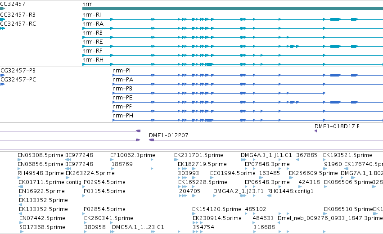Open the nrm-RI transcript label
Viewport: 383px width, 234px height.
coord(92,15)
